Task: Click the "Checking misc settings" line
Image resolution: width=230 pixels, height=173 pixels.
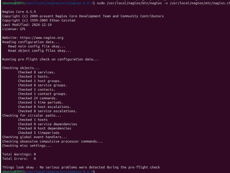Action: tap(27, 146)
